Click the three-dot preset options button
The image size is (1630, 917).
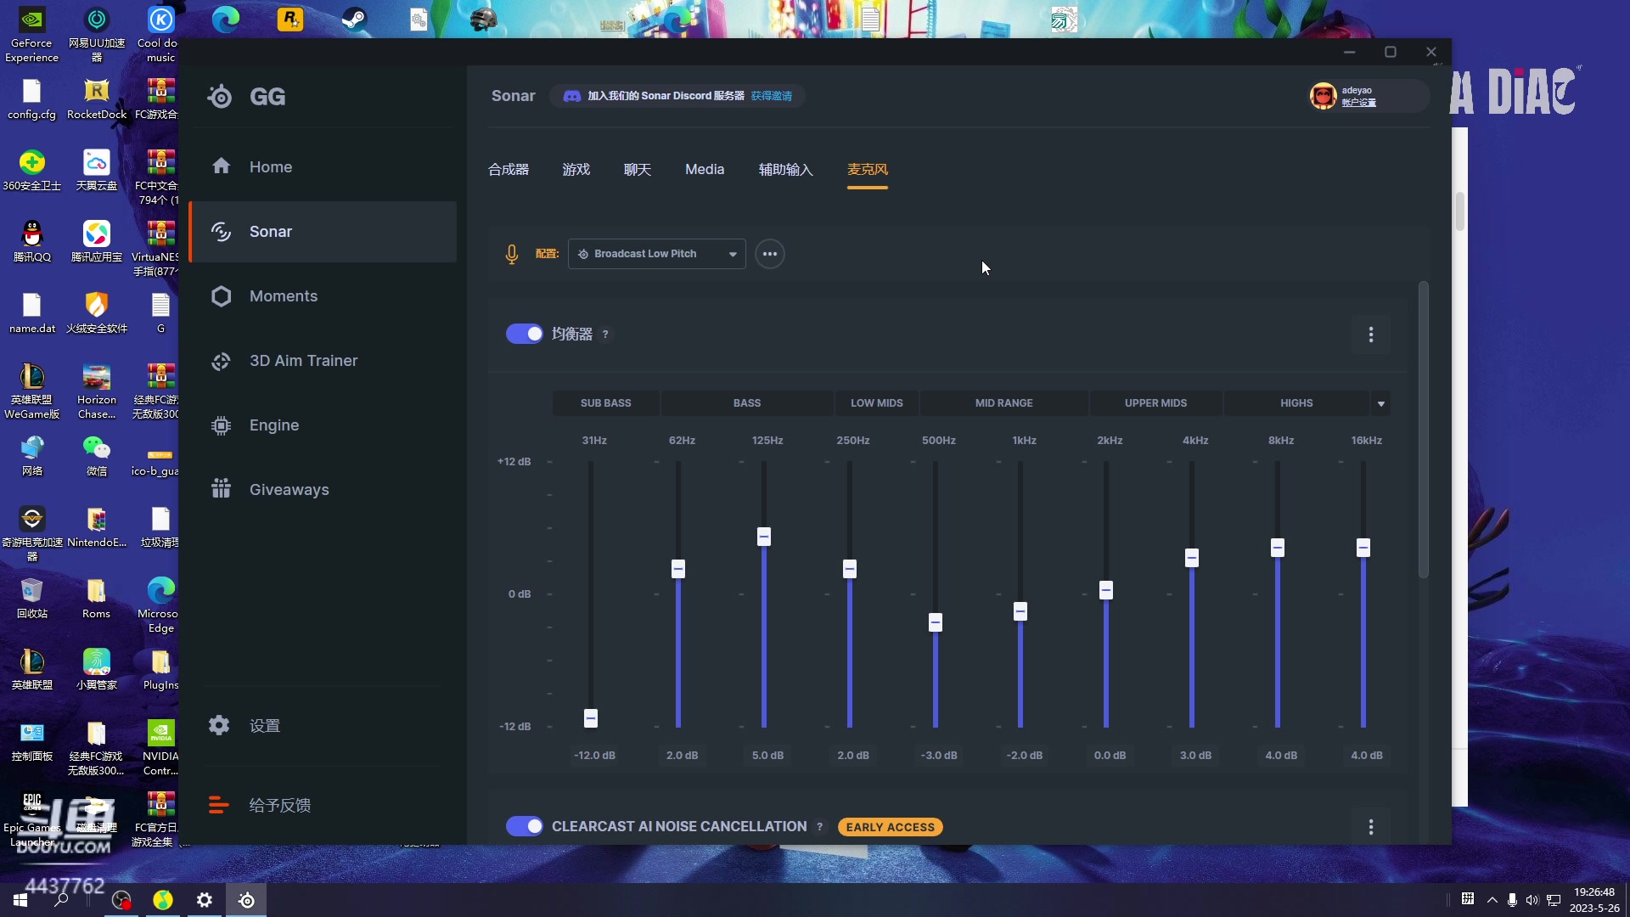(770, 254)
